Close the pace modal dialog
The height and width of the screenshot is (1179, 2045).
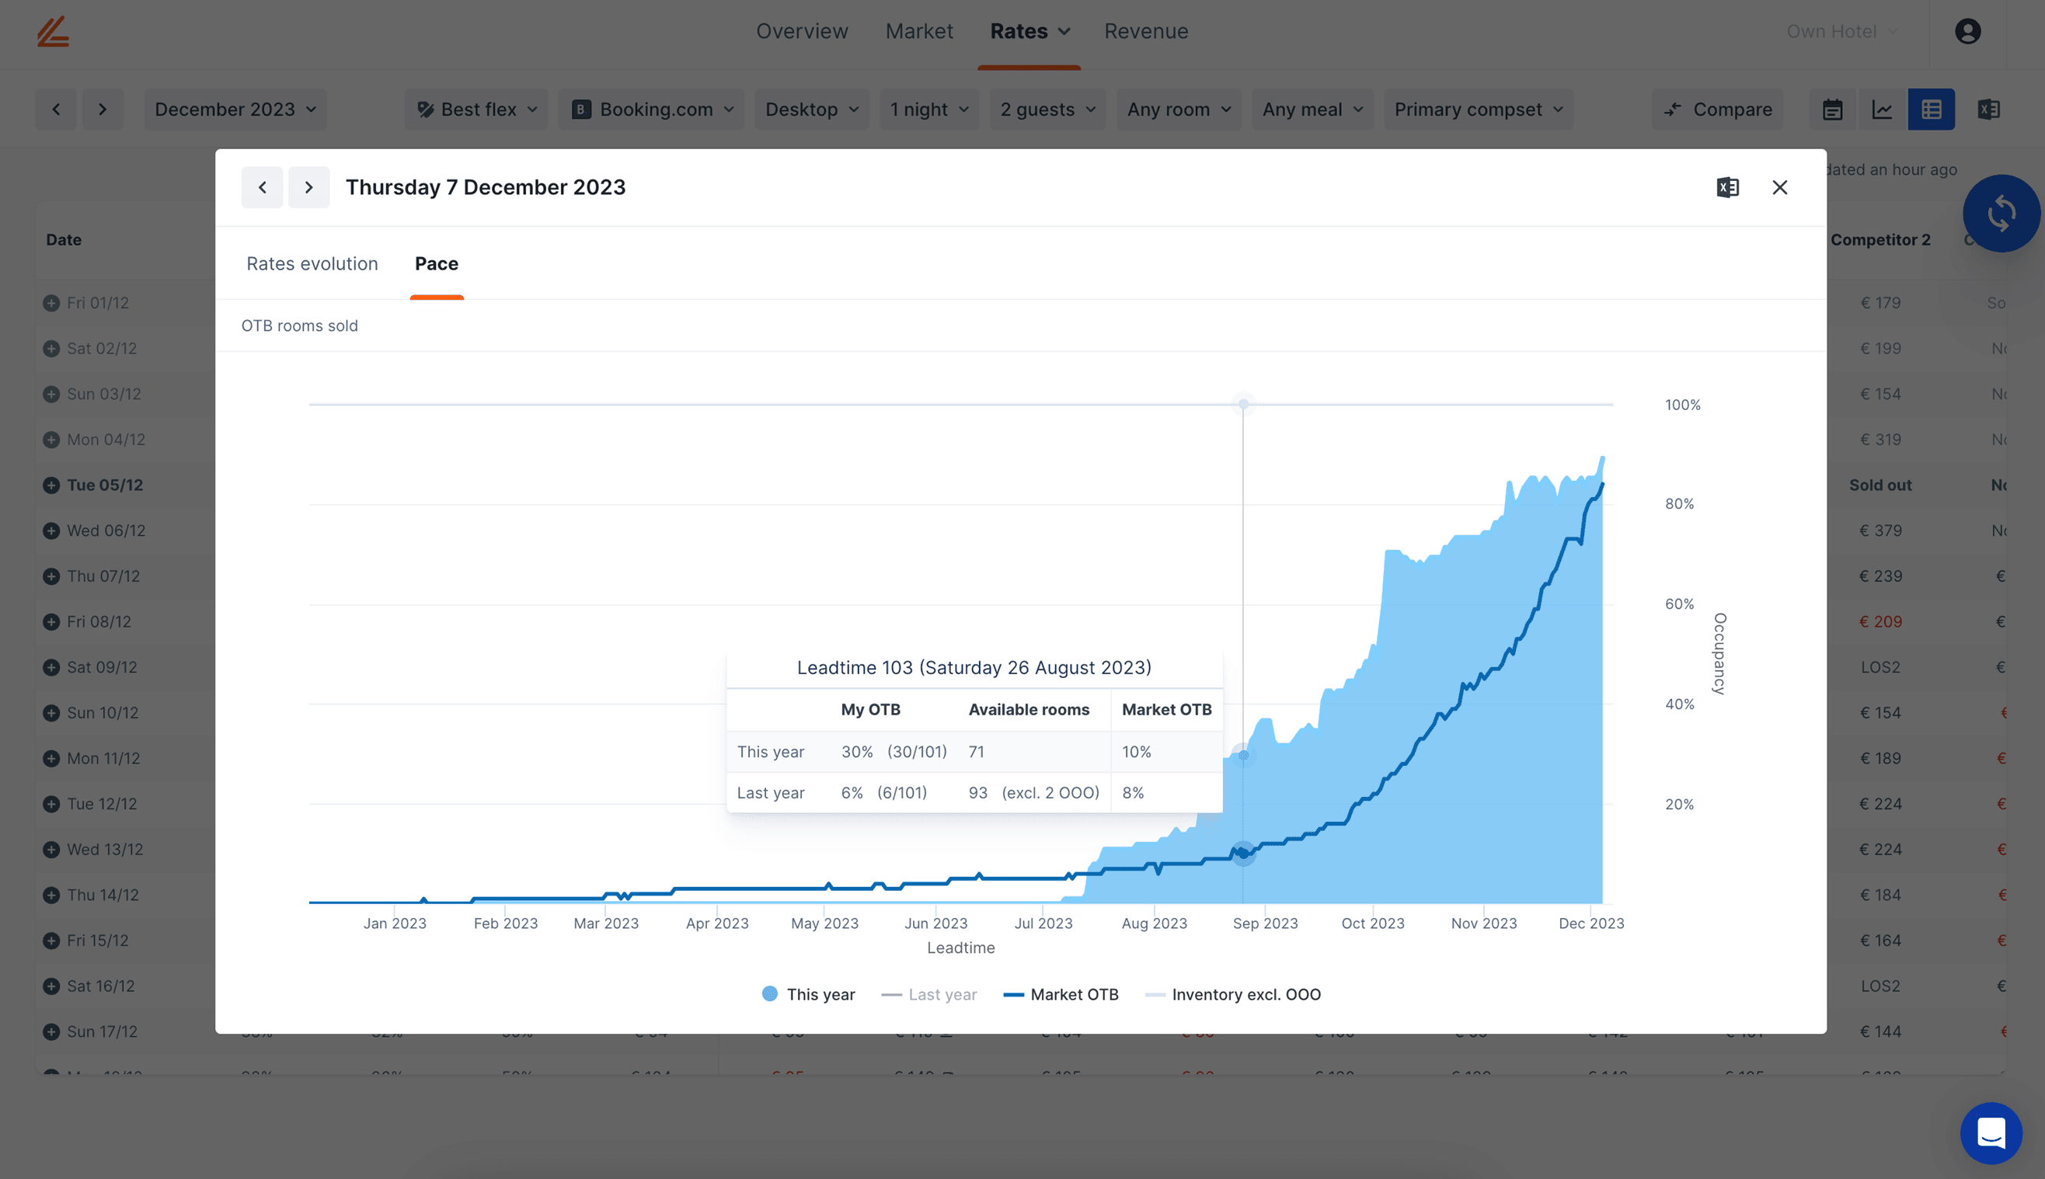[x=1779, y=187]
